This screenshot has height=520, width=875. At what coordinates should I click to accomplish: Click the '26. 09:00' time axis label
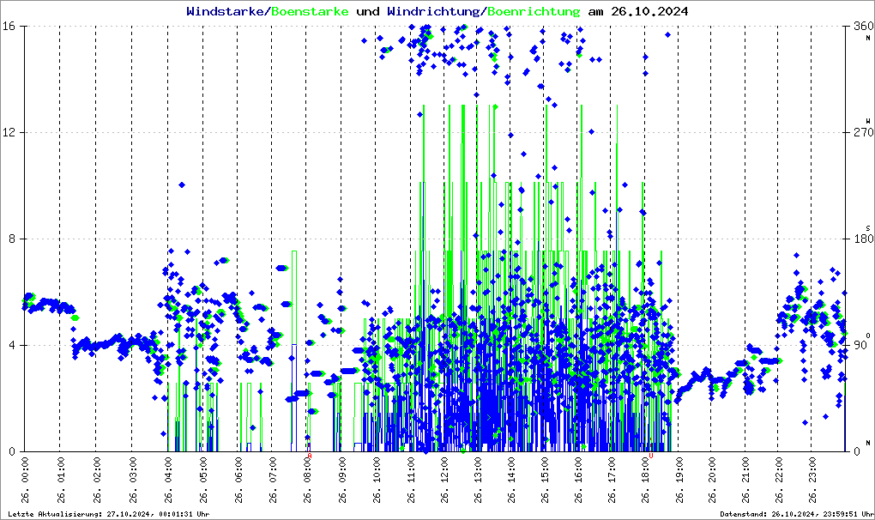pyautogui.click(x=341, y=480)
